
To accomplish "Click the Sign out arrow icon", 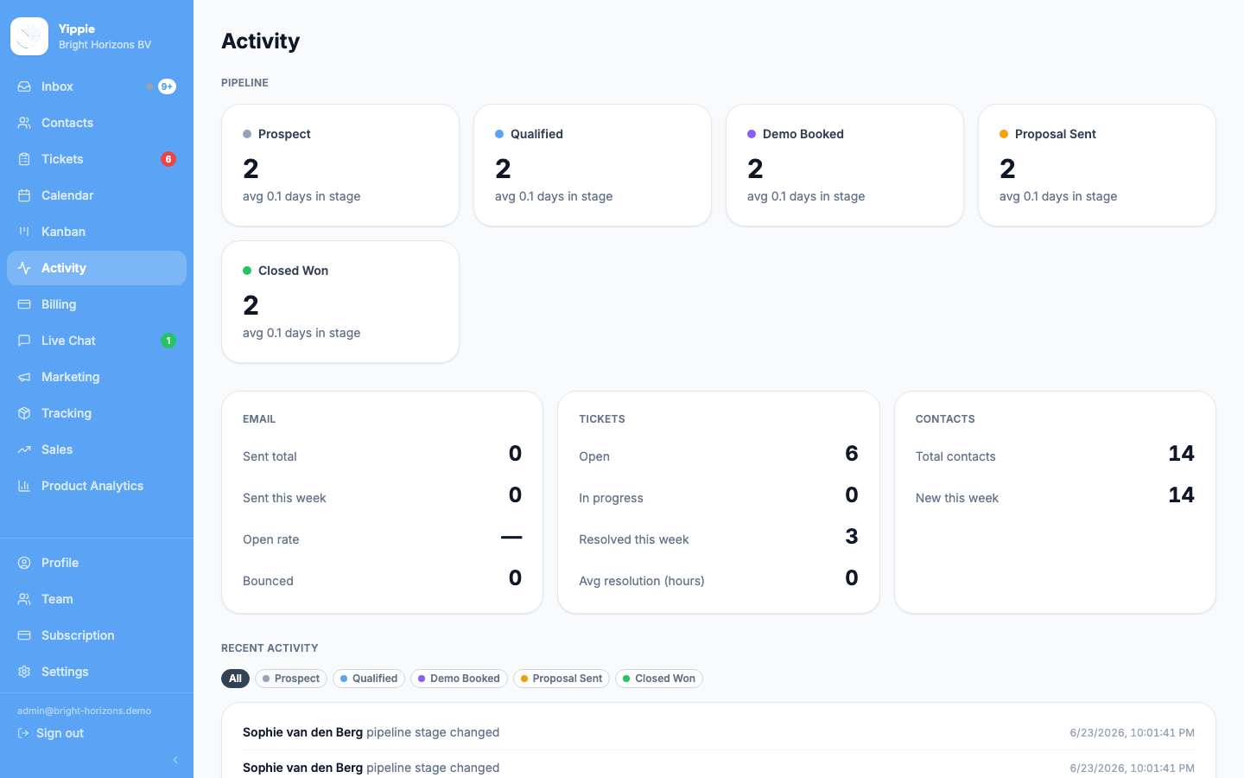I will click(23, 733).
